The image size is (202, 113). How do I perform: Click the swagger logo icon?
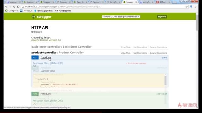click(x=33, y=17)
